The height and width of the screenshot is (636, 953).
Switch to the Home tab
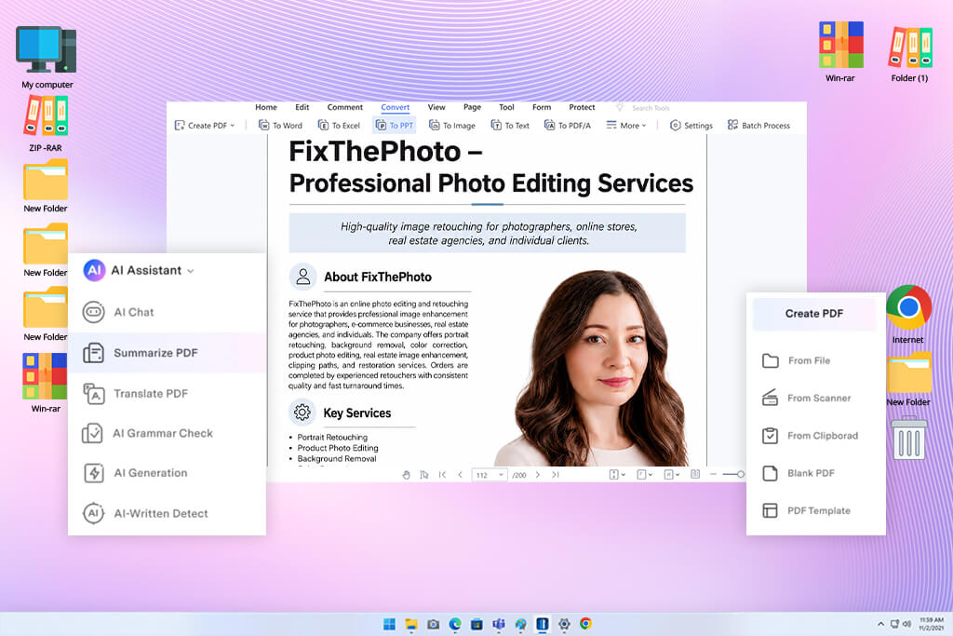[x=265, y=107]
